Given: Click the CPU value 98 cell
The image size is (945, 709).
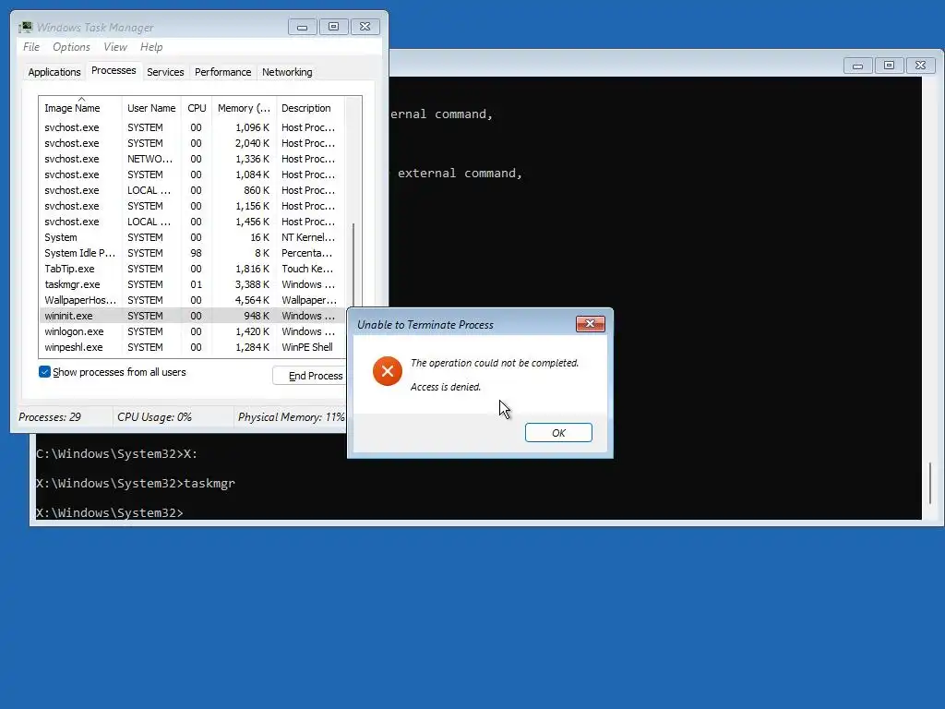Looking at the screenshot, I should (196, 253).
